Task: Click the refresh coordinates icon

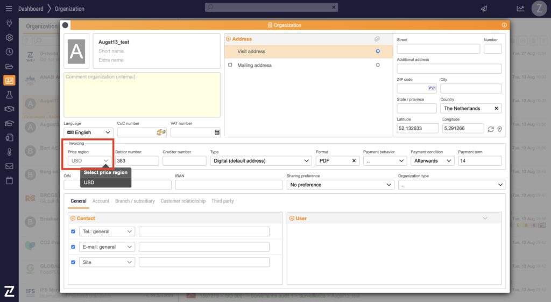Action: pos(490,129)
